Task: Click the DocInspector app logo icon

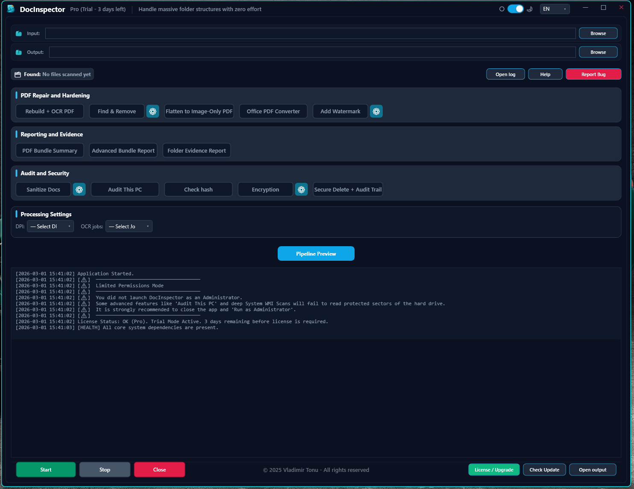Action: tap(11, 9)
